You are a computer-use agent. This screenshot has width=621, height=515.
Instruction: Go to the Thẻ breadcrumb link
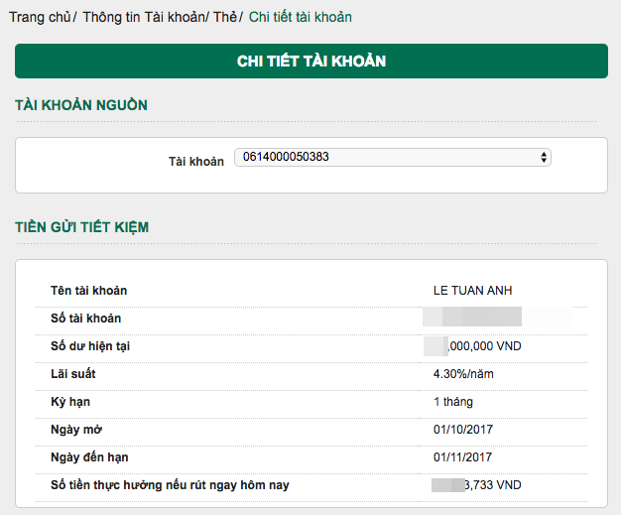[224, 17]
